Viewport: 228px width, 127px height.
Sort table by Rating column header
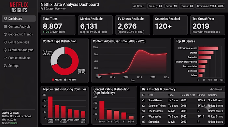tap(201, 95)
